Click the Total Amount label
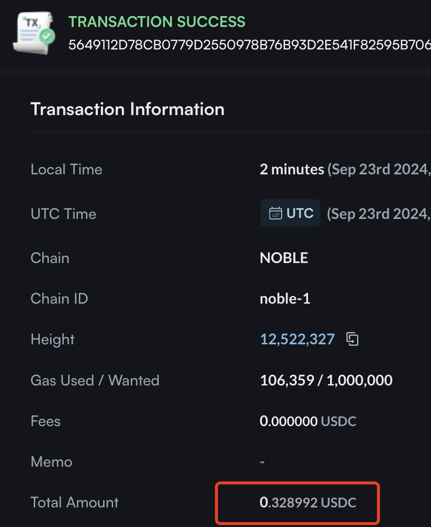 74,503
